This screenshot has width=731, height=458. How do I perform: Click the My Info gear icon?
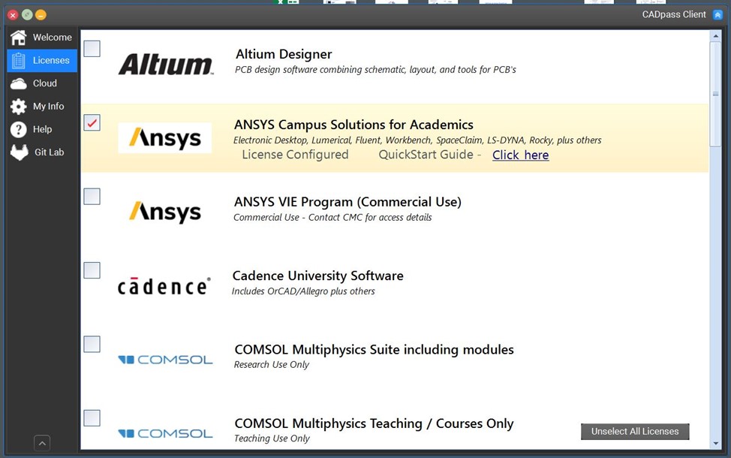coord(19,107)
